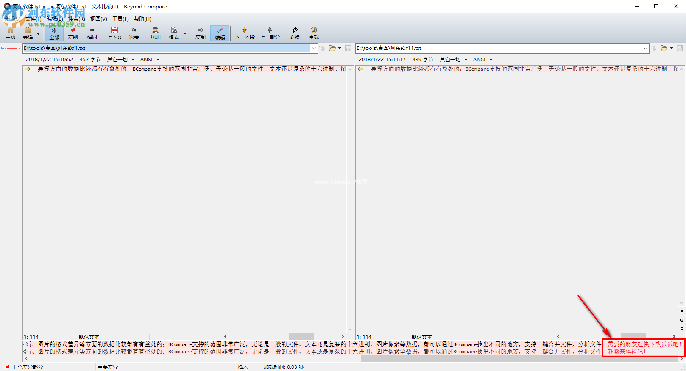Click left pane horizontal scroll right arrow
The width and height of the screenshot is (686, 371).
(x=343, y=337)
